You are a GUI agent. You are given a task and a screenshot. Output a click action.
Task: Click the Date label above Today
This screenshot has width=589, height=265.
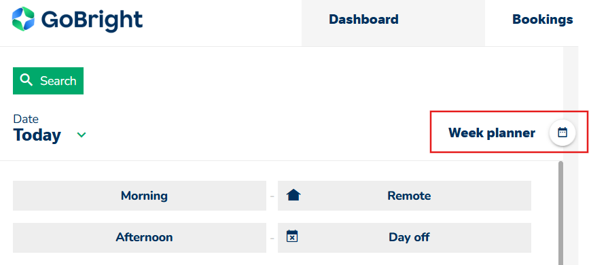coord(26,119)
